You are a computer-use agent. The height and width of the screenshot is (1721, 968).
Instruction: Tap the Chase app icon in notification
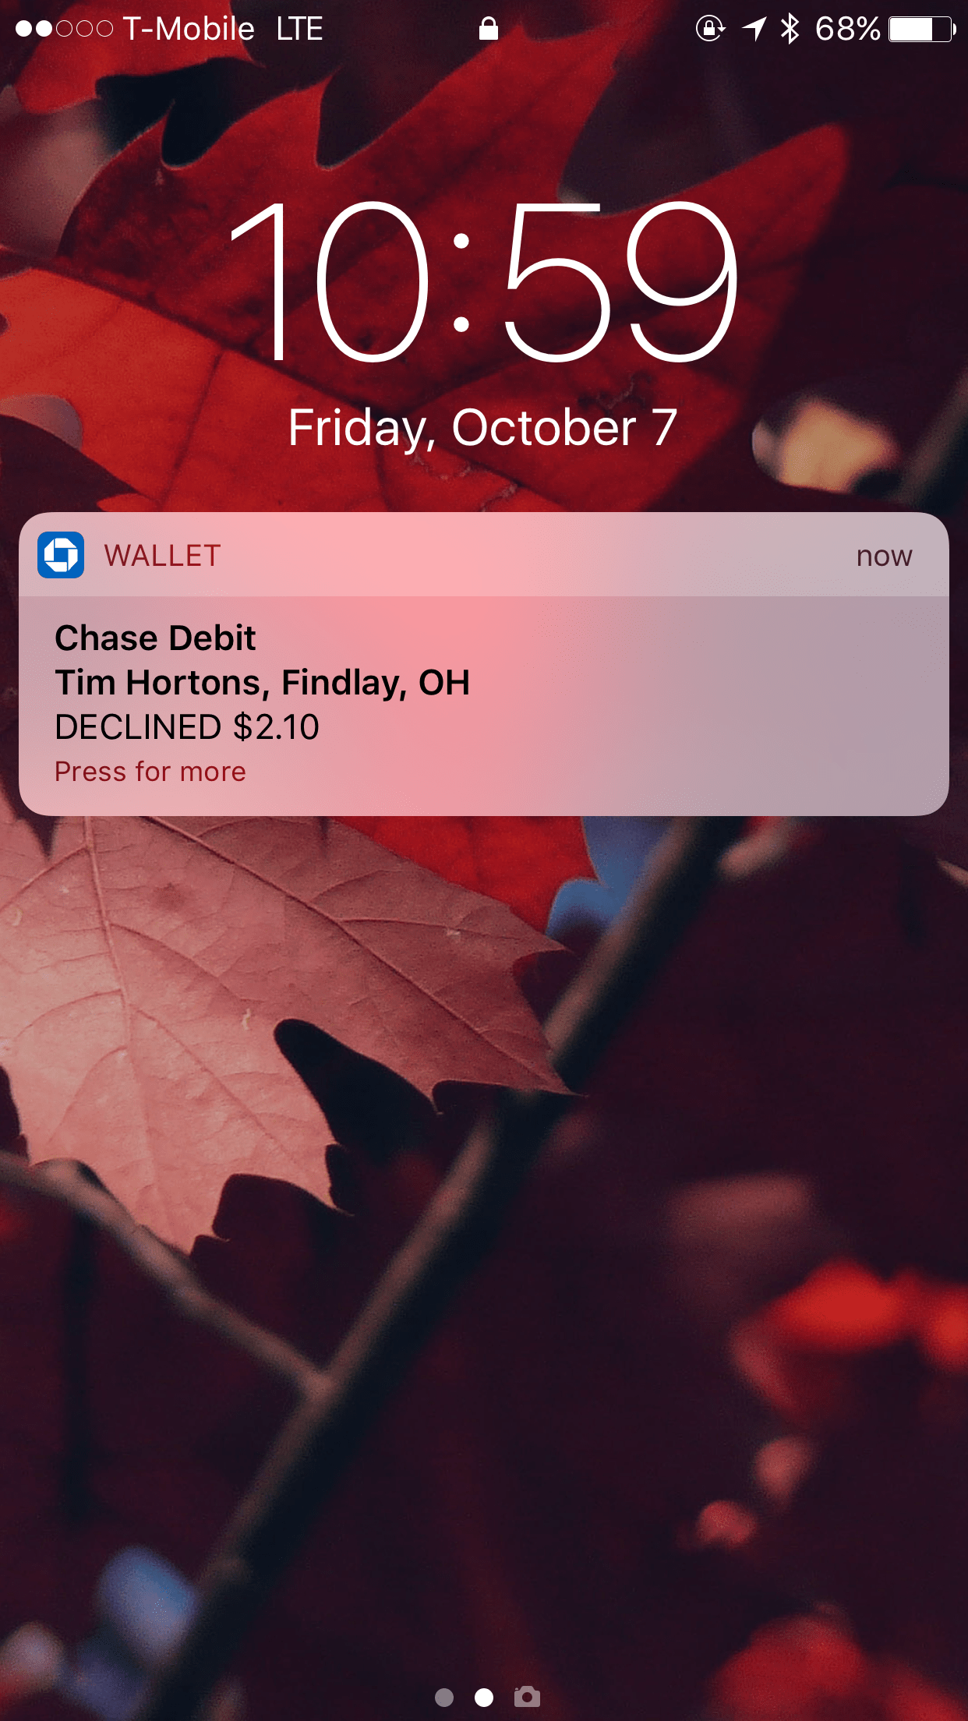coord(61,555)
